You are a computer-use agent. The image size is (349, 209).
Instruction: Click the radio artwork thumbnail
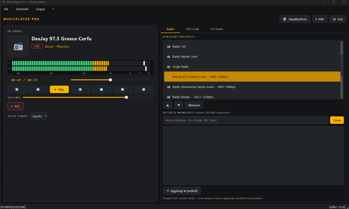click(18, 46)
